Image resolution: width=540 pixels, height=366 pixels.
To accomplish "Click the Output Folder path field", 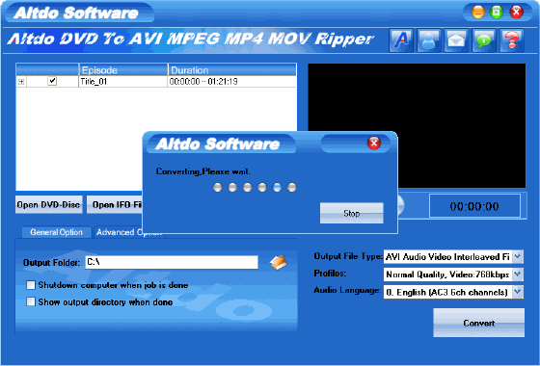I will pos(172,262).
